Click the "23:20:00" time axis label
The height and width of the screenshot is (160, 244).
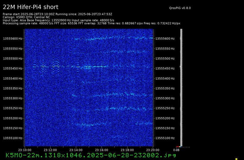tap(153, 150)
